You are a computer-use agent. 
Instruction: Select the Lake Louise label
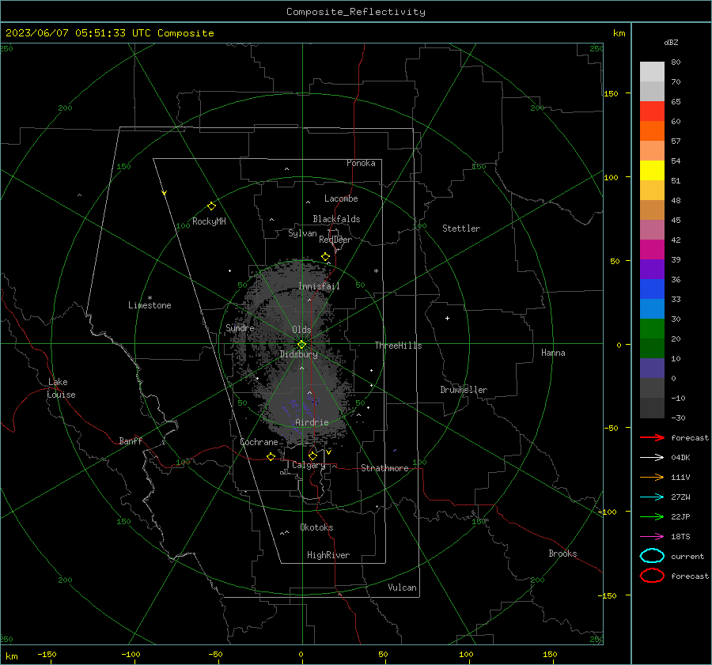61,388
